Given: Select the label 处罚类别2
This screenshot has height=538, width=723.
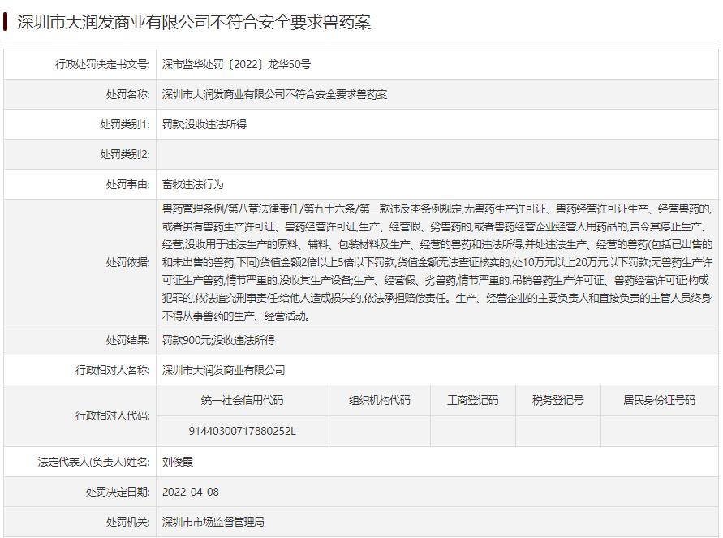Looking at the screenshot, I should (125, 154).
